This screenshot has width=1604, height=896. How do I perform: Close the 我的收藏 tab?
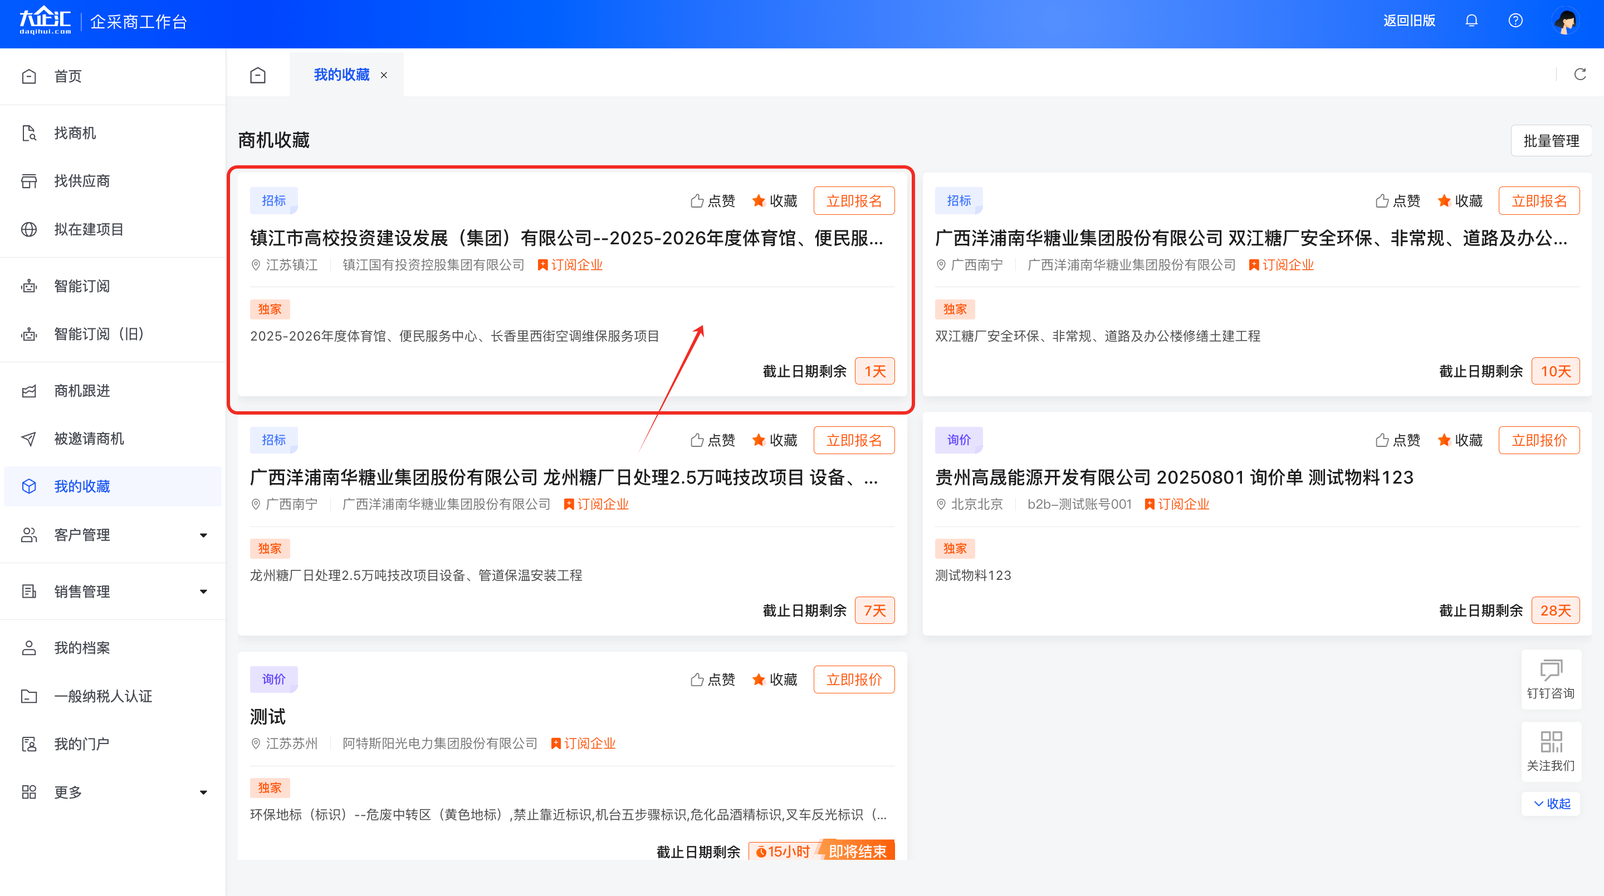[384, 75]
